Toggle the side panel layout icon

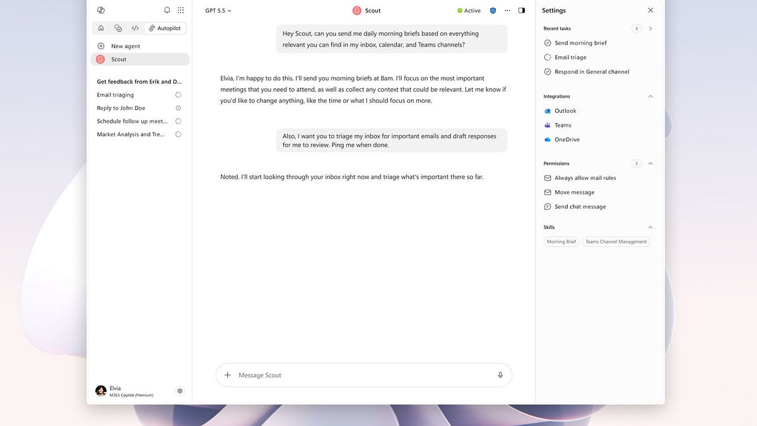click(x=522, y=11)
